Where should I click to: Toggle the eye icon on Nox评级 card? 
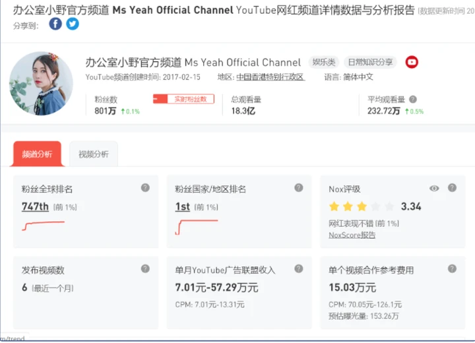pyautogui.click(x=434, y=189)
